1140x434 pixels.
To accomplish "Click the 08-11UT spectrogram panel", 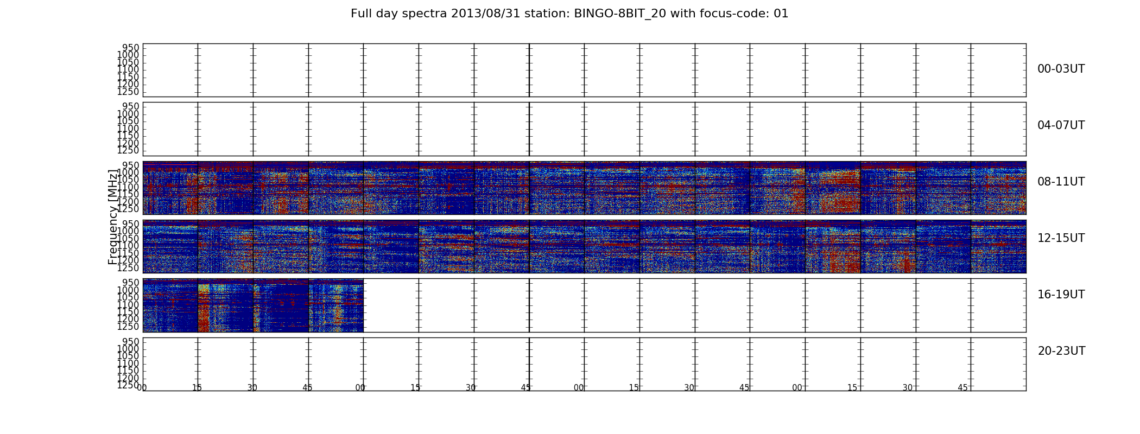I will (x=584, y=188).
